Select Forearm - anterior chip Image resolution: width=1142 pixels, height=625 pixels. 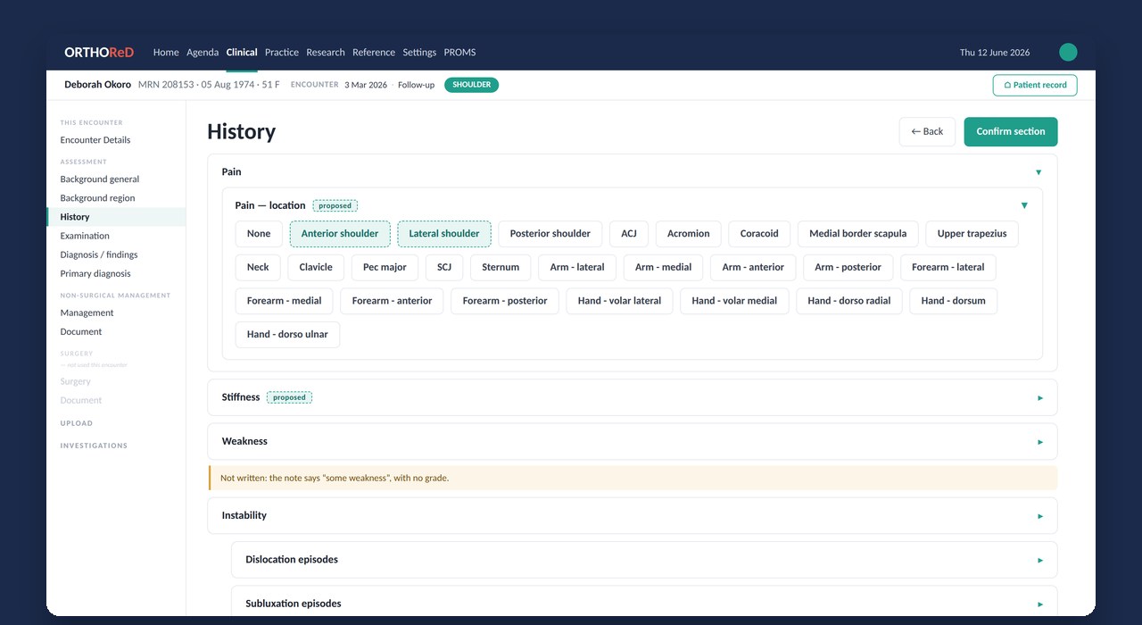(392, 301)
